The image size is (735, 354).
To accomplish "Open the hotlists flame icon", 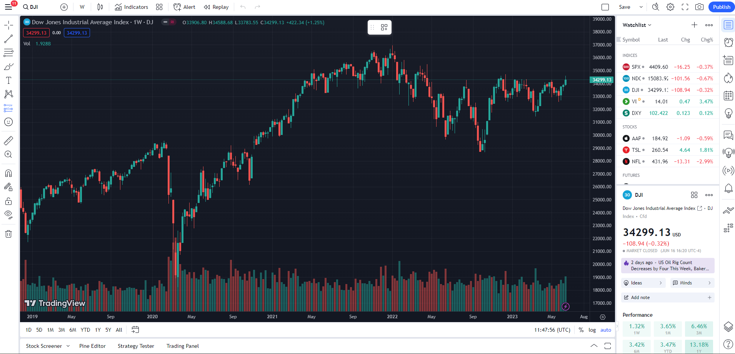I will click(728, 78).
